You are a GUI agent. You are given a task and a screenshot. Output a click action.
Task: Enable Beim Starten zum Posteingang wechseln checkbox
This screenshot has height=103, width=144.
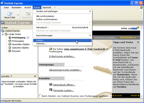tap(40, 96)
